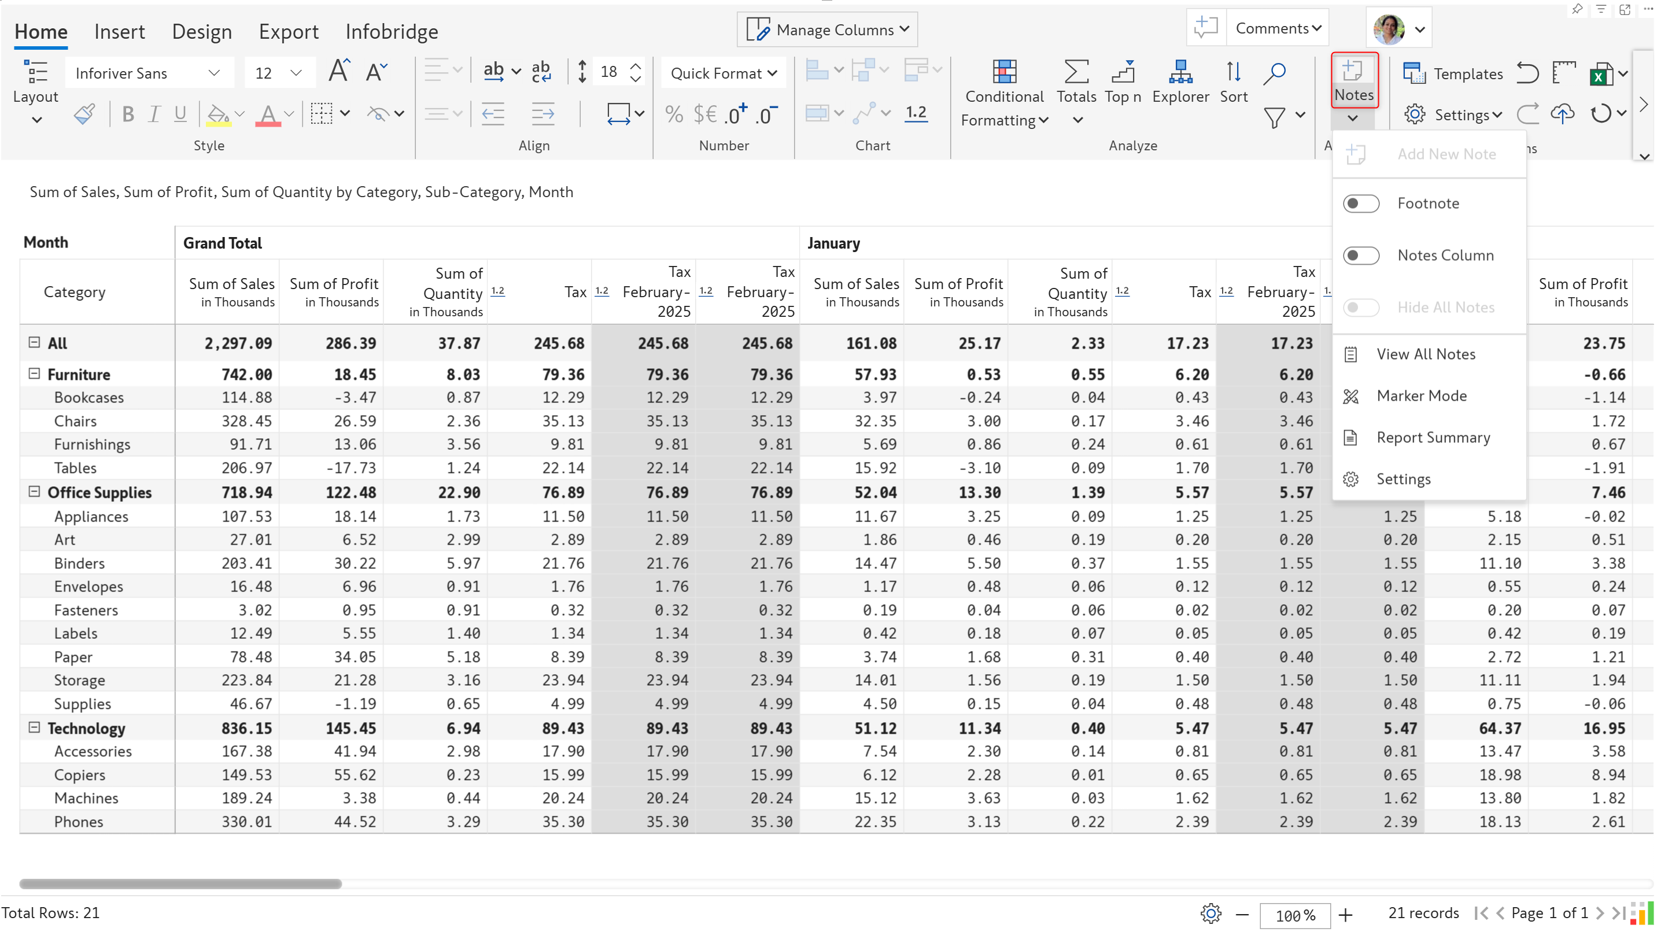Switch to the Design tab
1657x932 pixels.
(201, 31)
